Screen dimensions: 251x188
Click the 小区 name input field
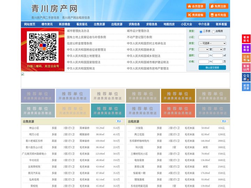click(212, 37)
